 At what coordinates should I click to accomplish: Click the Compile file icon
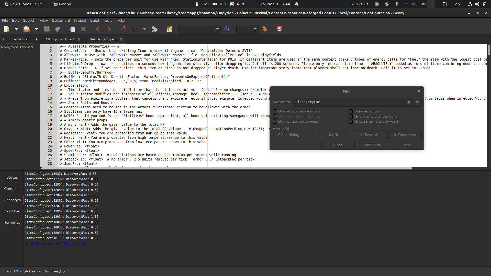click(124, 29)
